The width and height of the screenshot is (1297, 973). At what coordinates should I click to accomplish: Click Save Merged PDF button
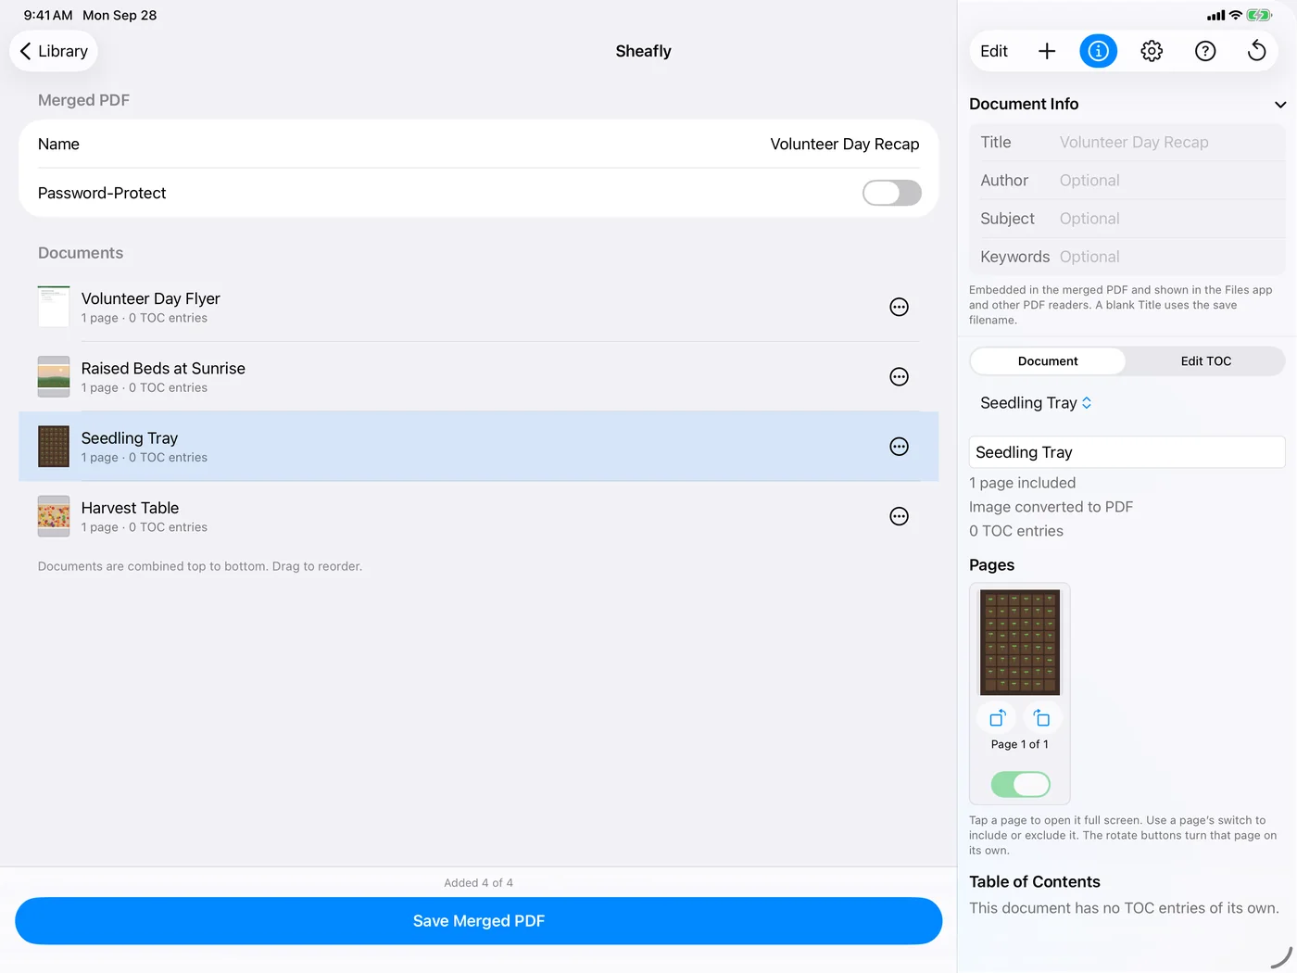[479, 921]
